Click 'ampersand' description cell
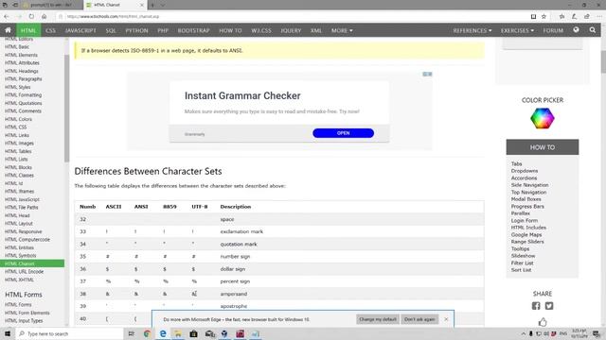 tap(234, 294)
